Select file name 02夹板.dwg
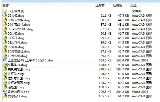This screenshot has width=160, height=102. click(x=16, y=16)
